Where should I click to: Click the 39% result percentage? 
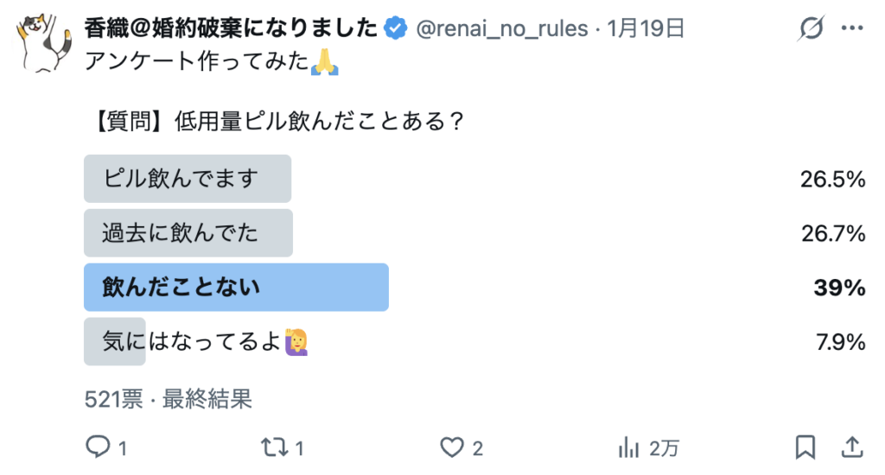pos(839,288)
